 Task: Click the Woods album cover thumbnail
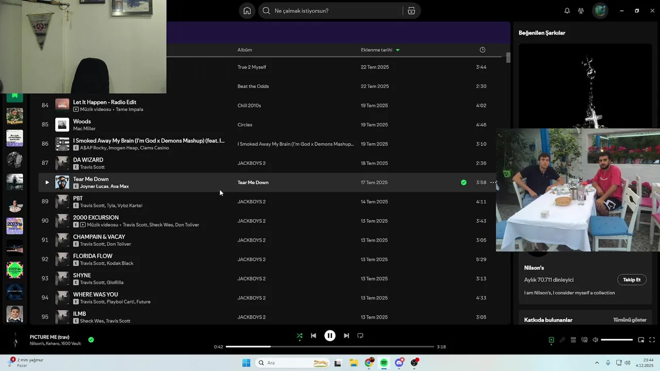(62, 125)
